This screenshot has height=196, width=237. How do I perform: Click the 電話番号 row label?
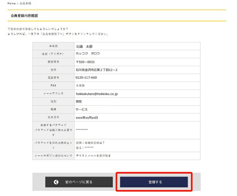(53, 78)
